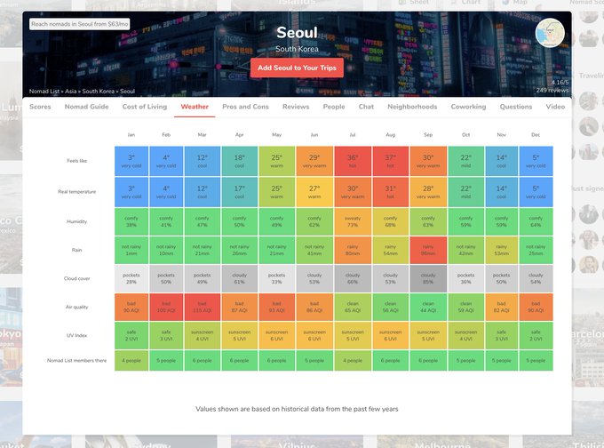Click September air quality clean 44 AQI cell

428,308
